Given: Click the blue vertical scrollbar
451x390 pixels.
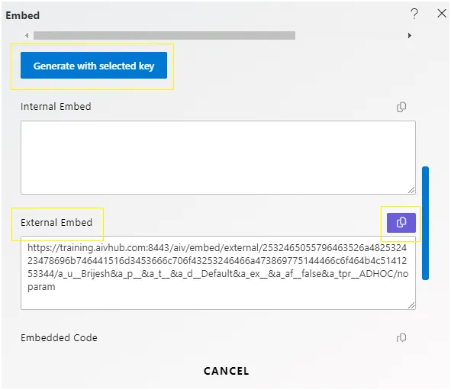Looking at the screenshot, I should tap(425, 223).
